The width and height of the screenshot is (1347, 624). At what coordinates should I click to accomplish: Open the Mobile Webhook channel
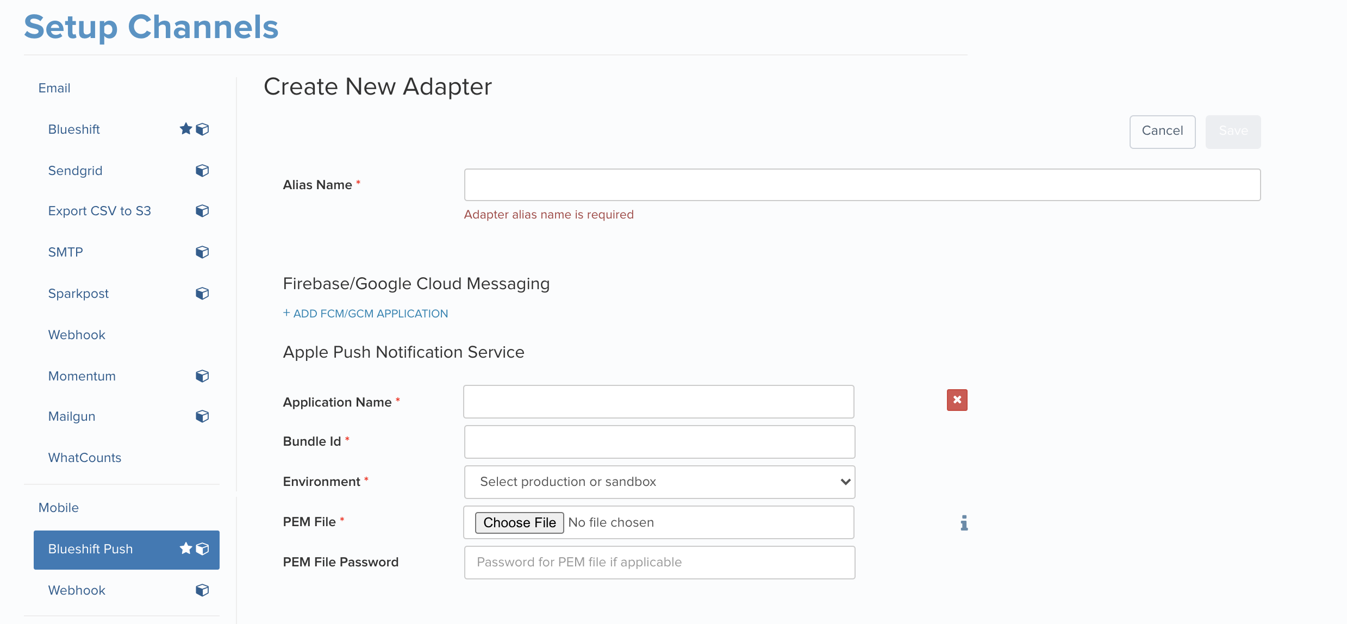pyautogui.click(x=77, y=590)
